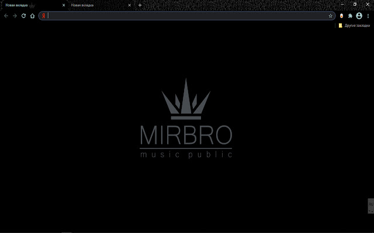Focus the address bar input
This screenshot has height=233, width=374.
pyautogui.click(x=187, y=16)
